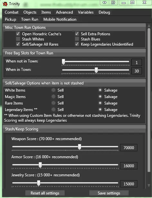Click the scrollbar down arrow

[149, 185]
